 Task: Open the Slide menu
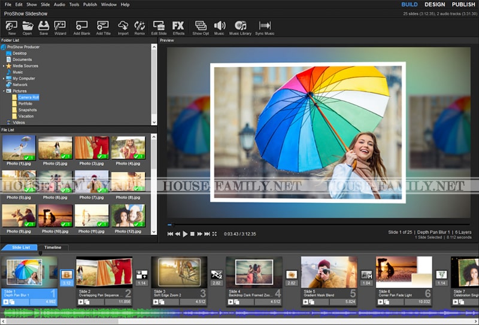point(46,5)
